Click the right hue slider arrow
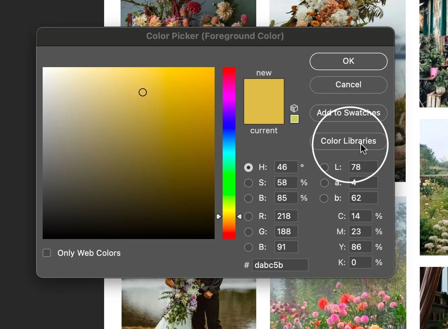The height and width of the screenshot is (329, 448). click(x=239, y=217)
